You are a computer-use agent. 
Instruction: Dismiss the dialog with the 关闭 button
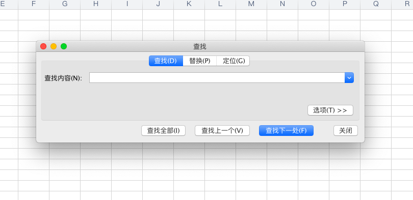click(346, 131)
